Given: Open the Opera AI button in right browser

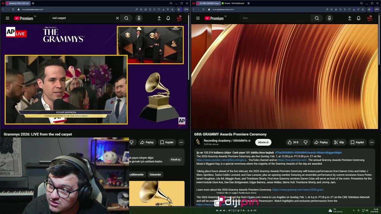Looking at the screenshot, I should [x=377, y=9].
